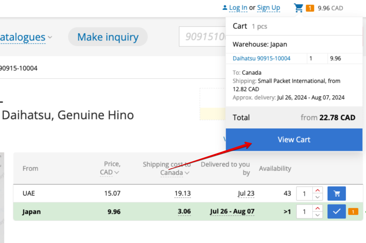Screen dimensions: 366x243
Task: Add UAE offer to cart
Action: pos(336,194)
